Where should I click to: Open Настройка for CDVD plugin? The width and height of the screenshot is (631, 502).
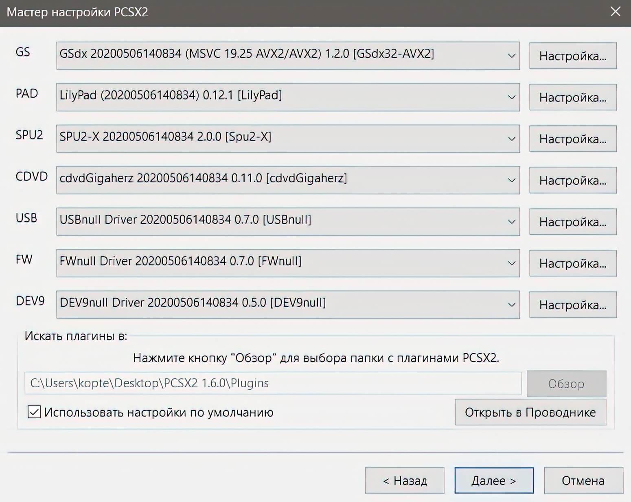[x=573, y=180]
